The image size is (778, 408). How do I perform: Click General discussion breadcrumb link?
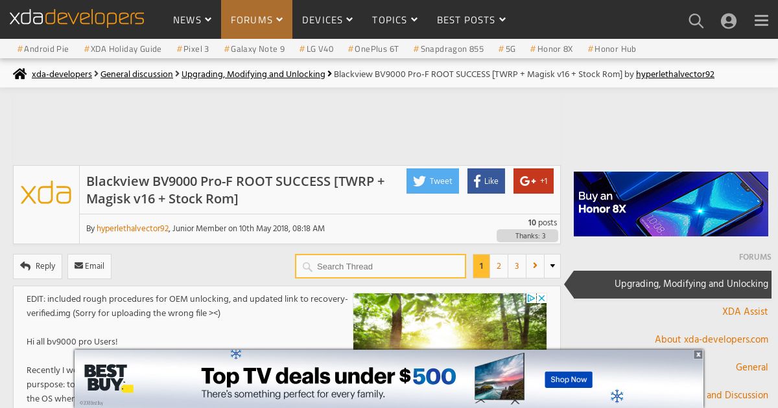137,74
